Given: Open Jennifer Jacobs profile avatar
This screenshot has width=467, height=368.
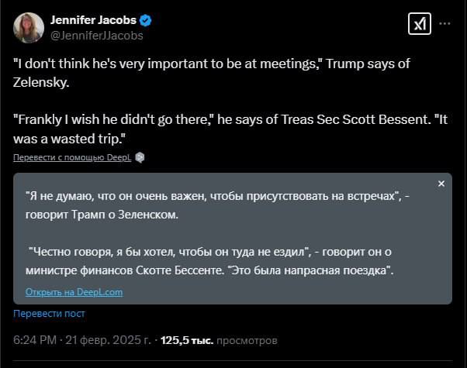Looking at the screenshot, I should [x=28, y=28].
